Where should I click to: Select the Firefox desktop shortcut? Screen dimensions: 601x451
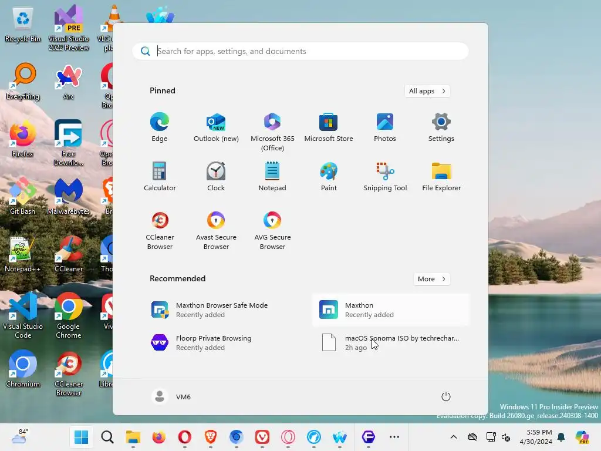23,139
